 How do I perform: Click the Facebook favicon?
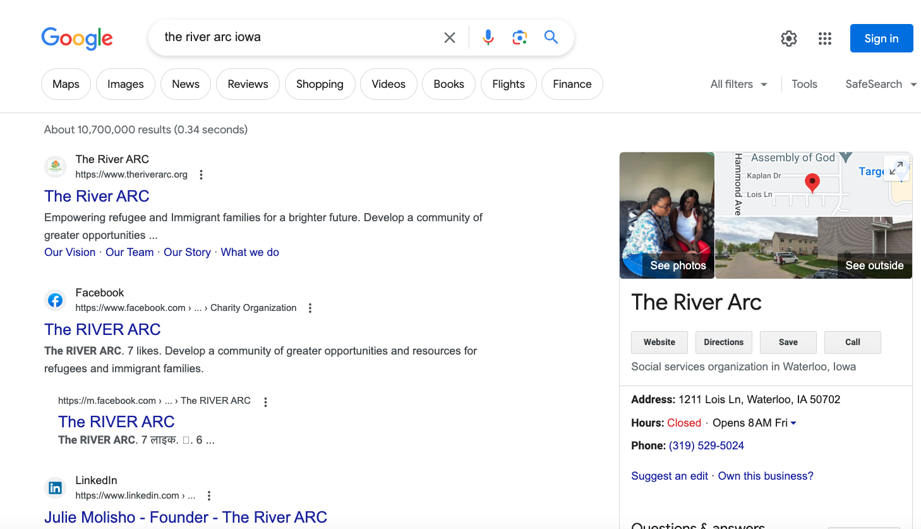click(56, 300)
